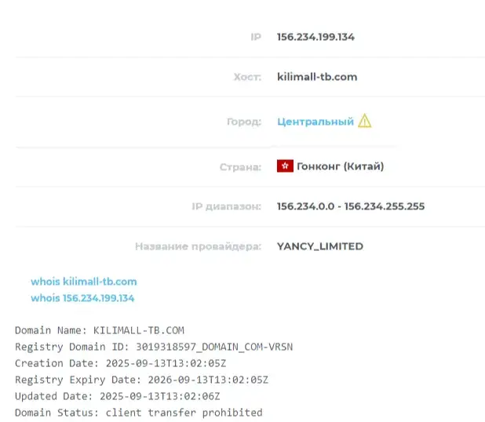Click the Hong Kong flag icon

pos(285,166)
